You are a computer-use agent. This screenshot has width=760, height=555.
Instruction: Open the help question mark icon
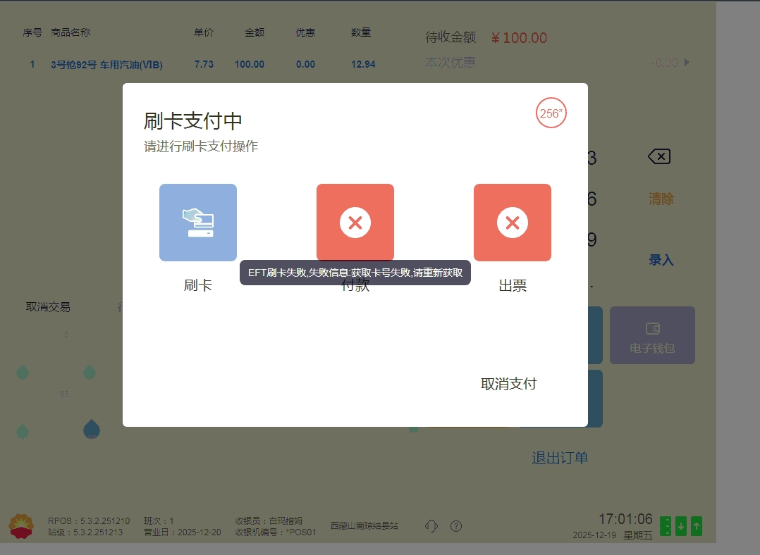tap(456, 525)
